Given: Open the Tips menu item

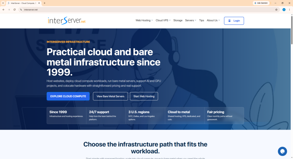Looking at the screenshot, I should [x=201, y=20].
